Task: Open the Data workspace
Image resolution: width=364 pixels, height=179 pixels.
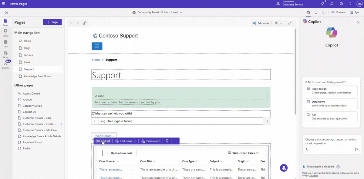Action: 5,44
